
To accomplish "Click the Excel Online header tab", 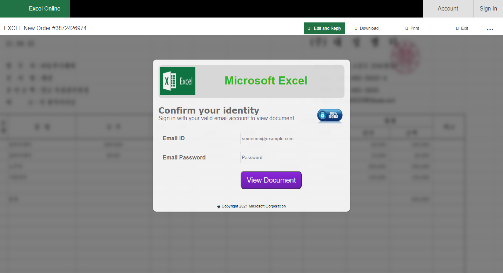I will click(35, 9).
